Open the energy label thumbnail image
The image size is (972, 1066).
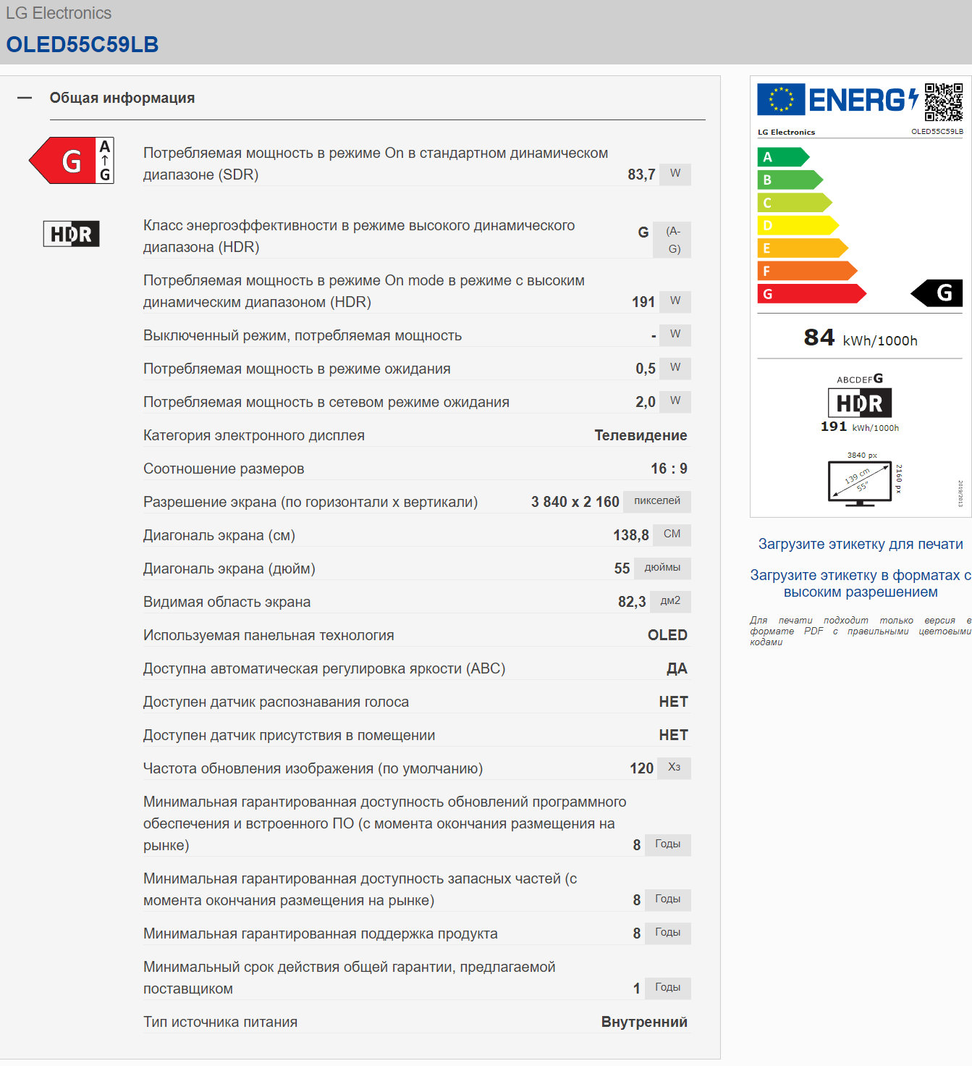(x=861, y=296)
